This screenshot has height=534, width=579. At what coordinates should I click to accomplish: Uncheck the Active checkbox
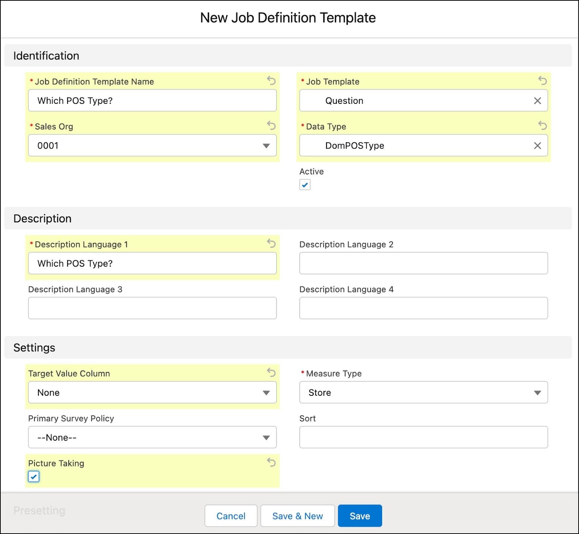click(305, 185)
